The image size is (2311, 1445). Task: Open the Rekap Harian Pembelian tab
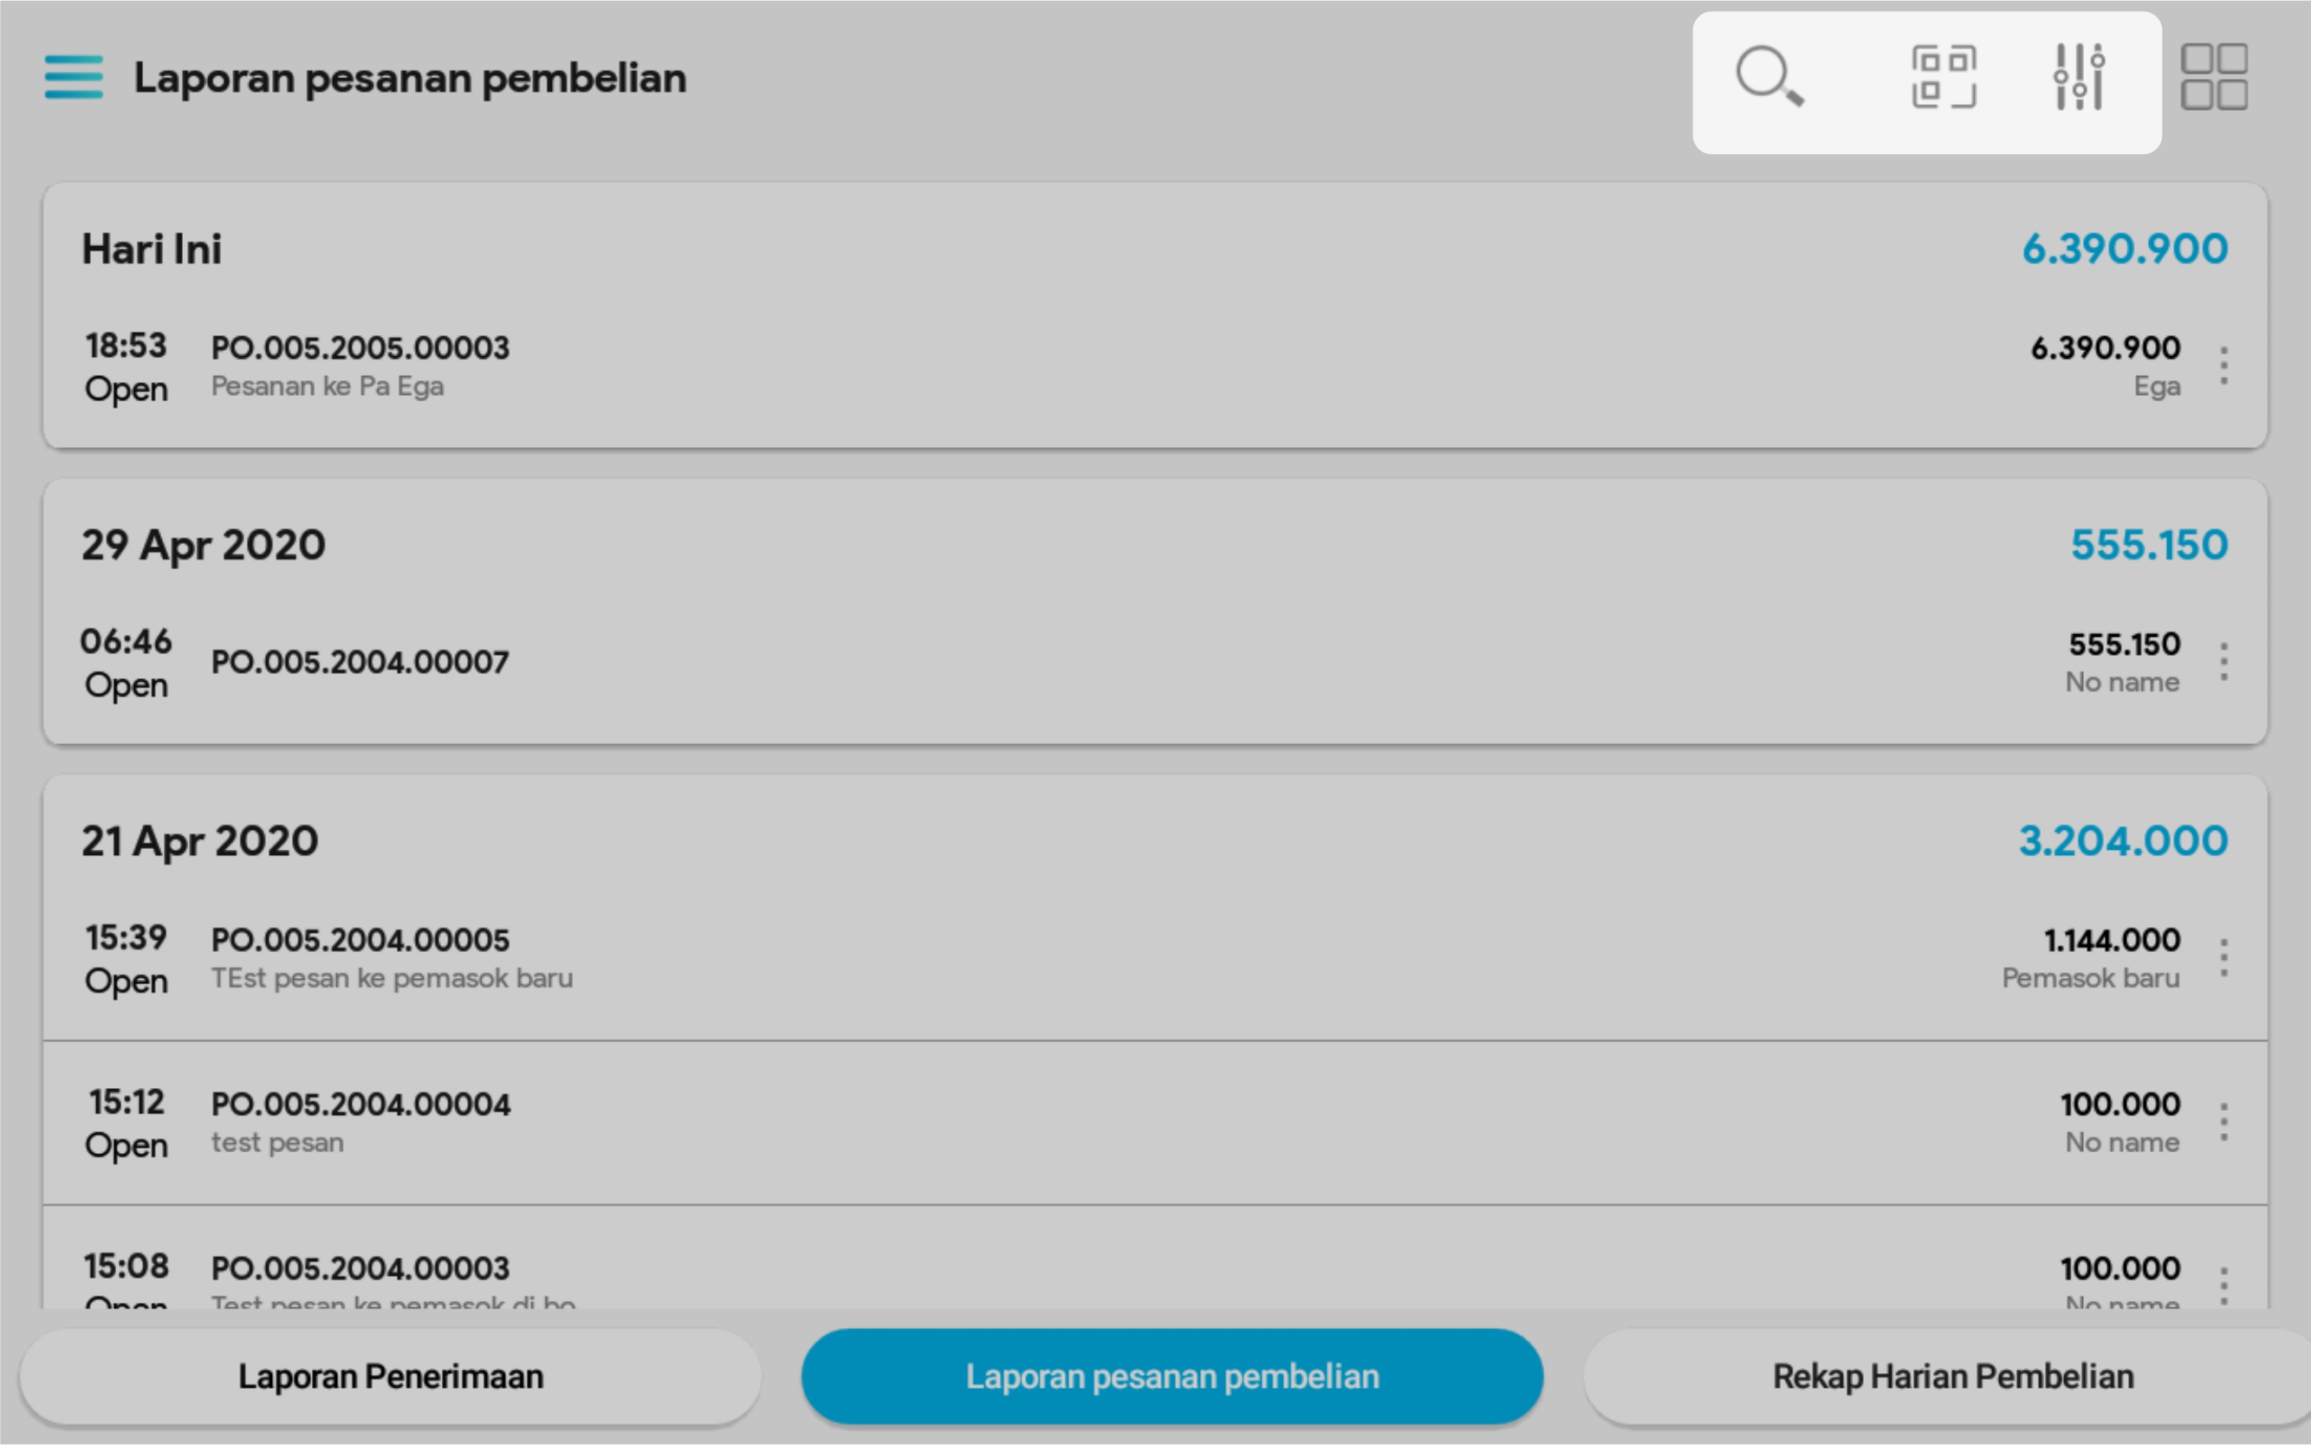[x=1952, y=1377]
